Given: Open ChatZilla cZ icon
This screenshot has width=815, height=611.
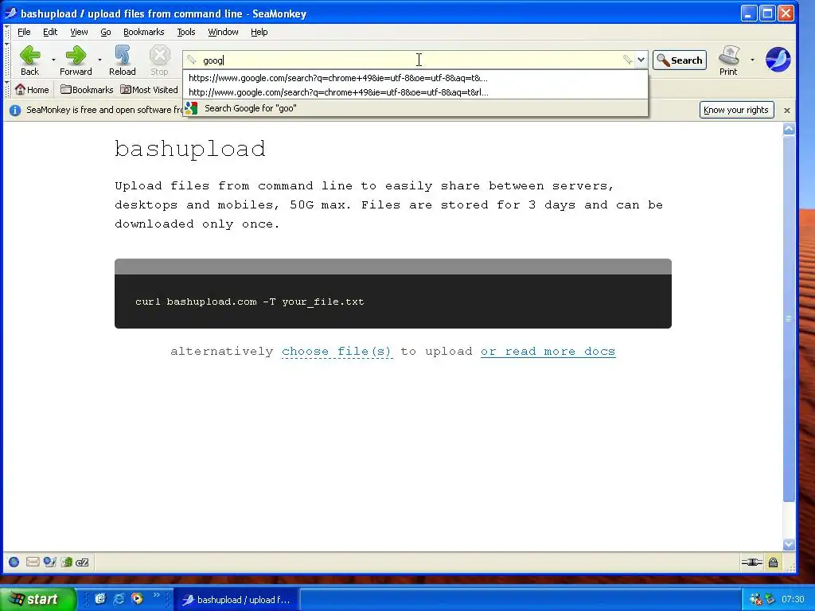Looking at the screenshot, I should coord(82,562).
